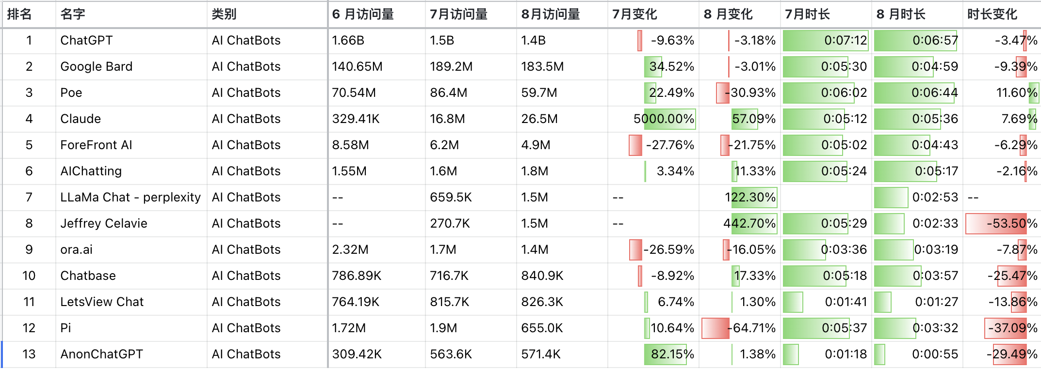Click Claude's 57.09% August change cell
Image resolution: width=1041 pixels, height=369 pixels.
[740, 119]
